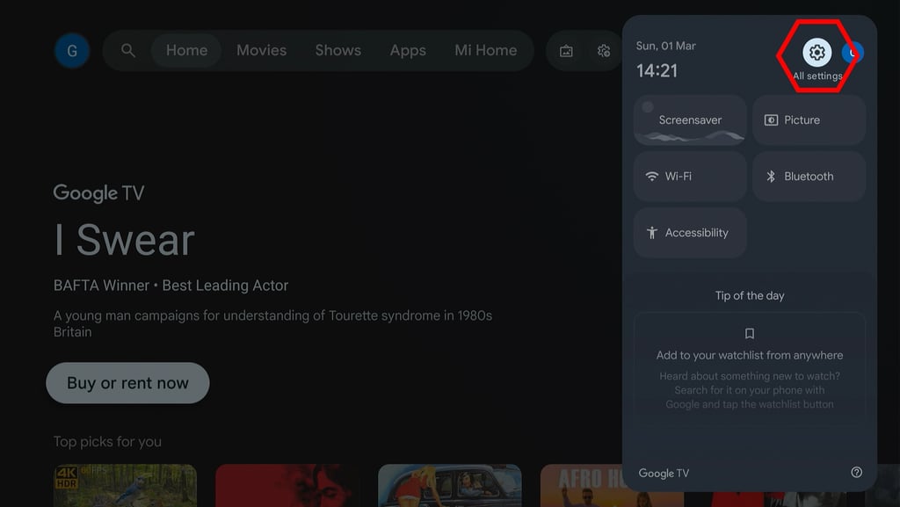Click the help question mark icon
This screenshot has width=900, height=507.
(x=856, y=472)
